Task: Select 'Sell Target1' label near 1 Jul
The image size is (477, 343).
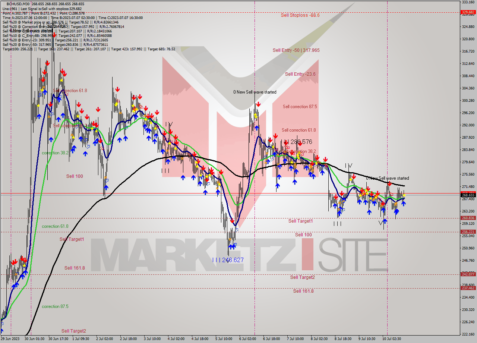Action: coord(72,239)
